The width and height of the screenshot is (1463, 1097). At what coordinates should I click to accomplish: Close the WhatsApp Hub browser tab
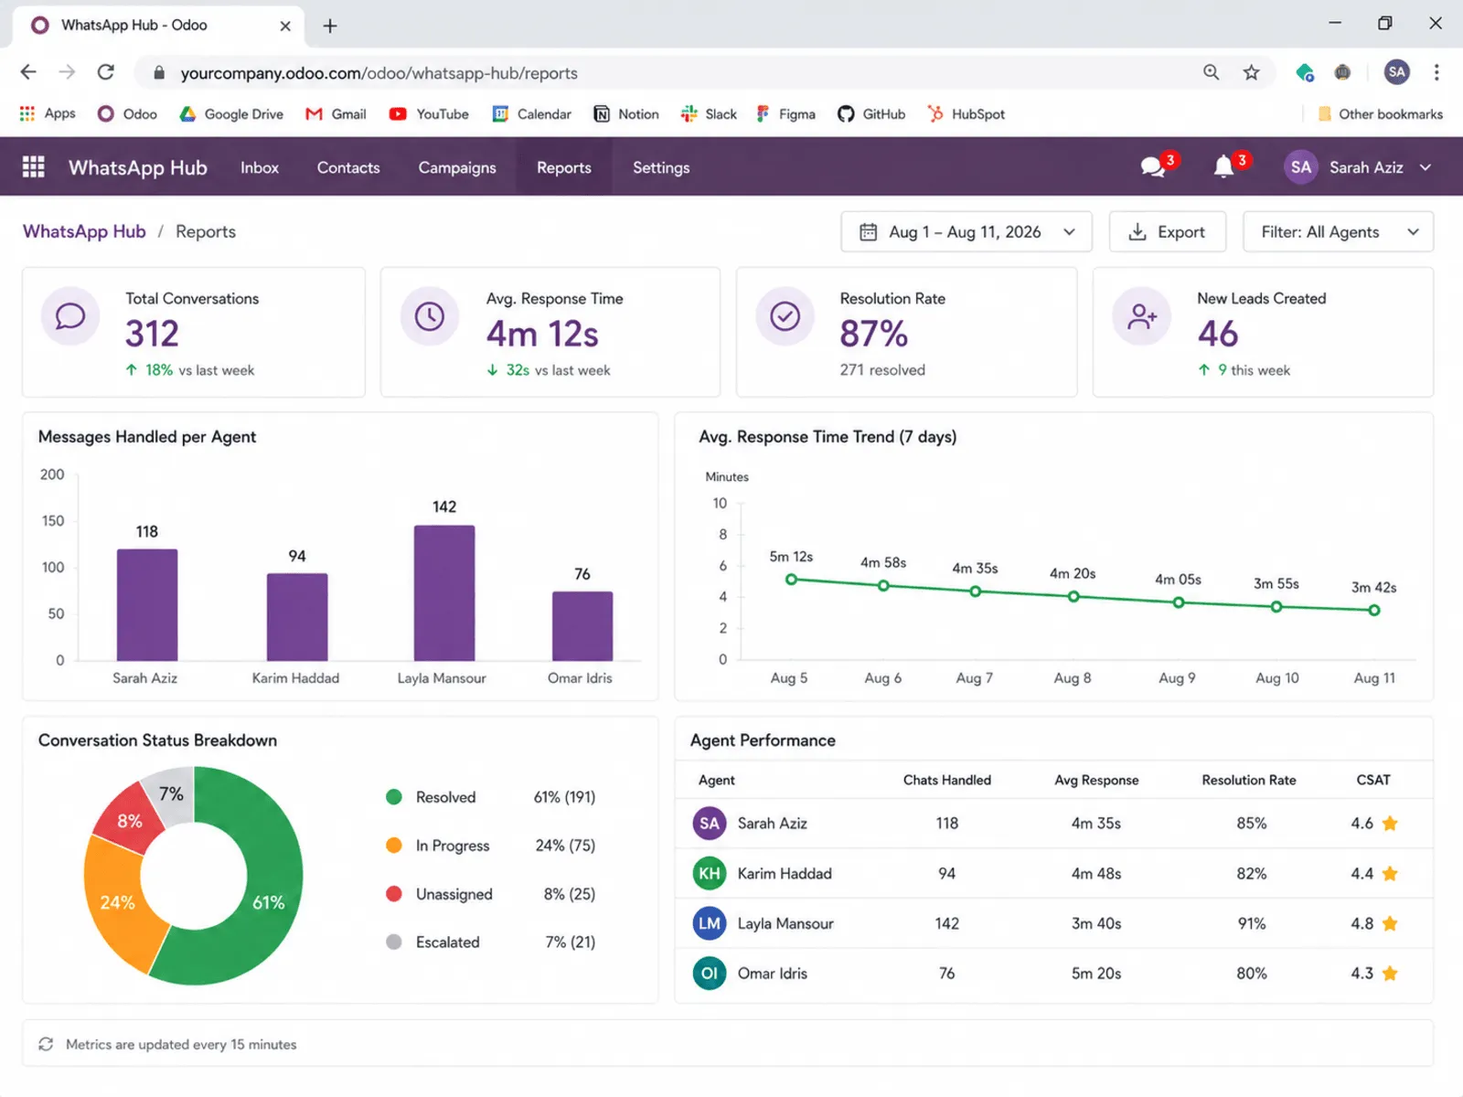pyautogui.click(x=285, y=26)
